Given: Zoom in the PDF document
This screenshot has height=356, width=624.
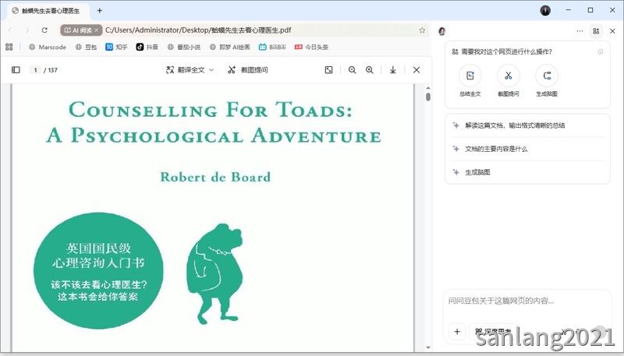Looking at the screenshot, I should pos(370,70).
